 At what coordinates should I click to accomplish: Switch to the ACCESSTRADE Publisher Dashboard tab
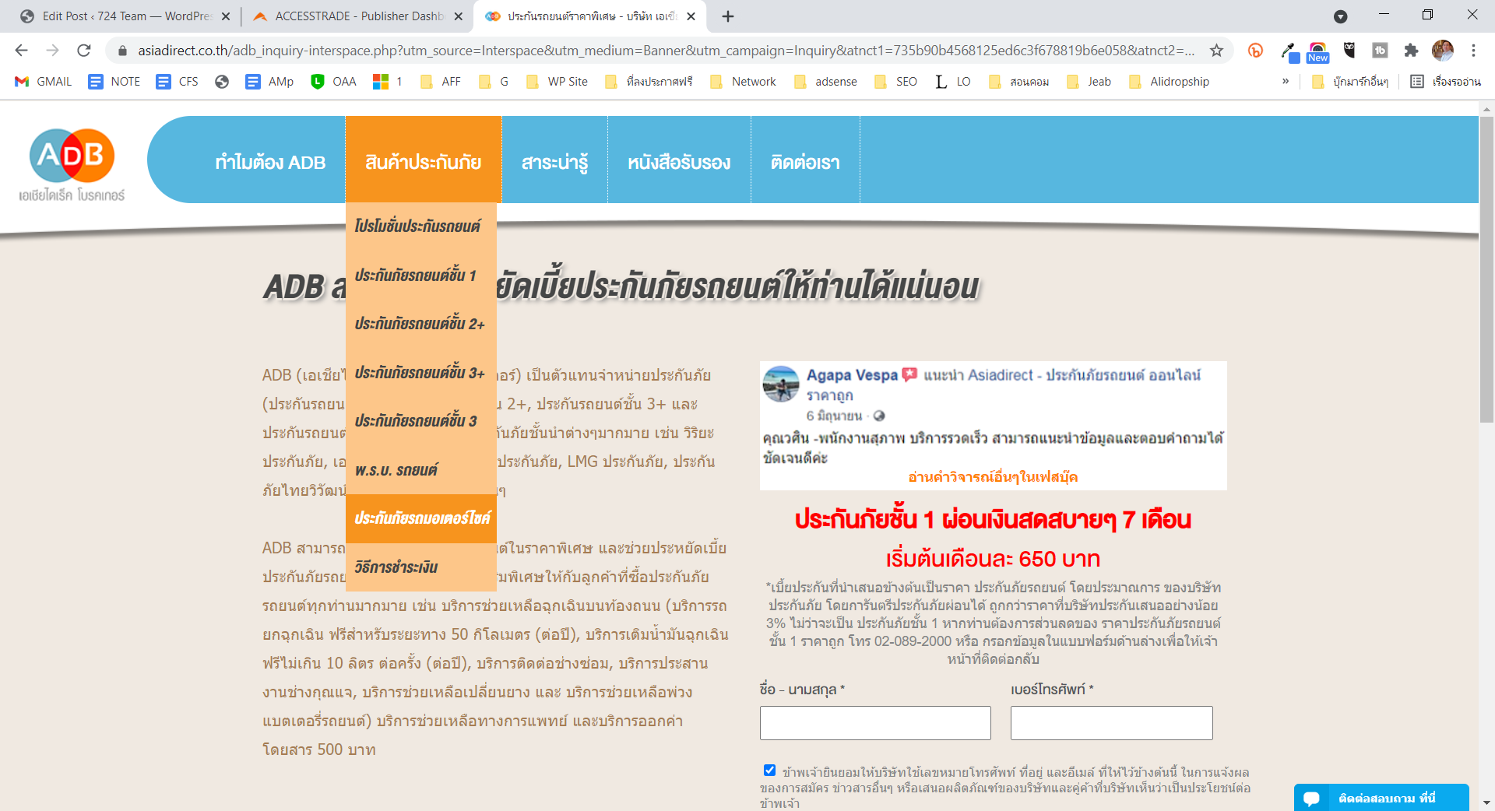[x=357, y=16]
